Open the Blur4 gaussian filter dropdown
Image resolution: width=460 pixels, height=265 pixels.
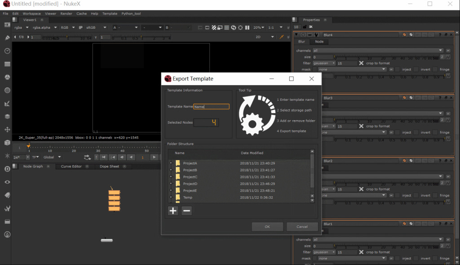pos(324,63)
